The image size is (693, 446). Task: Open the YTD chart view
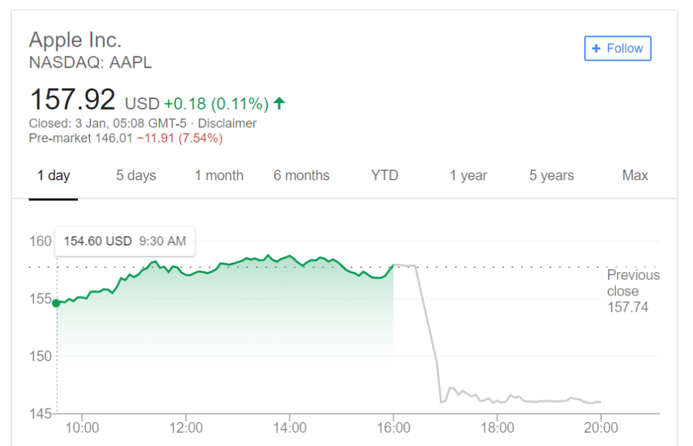pyautogui.click(x=385, y=176)
